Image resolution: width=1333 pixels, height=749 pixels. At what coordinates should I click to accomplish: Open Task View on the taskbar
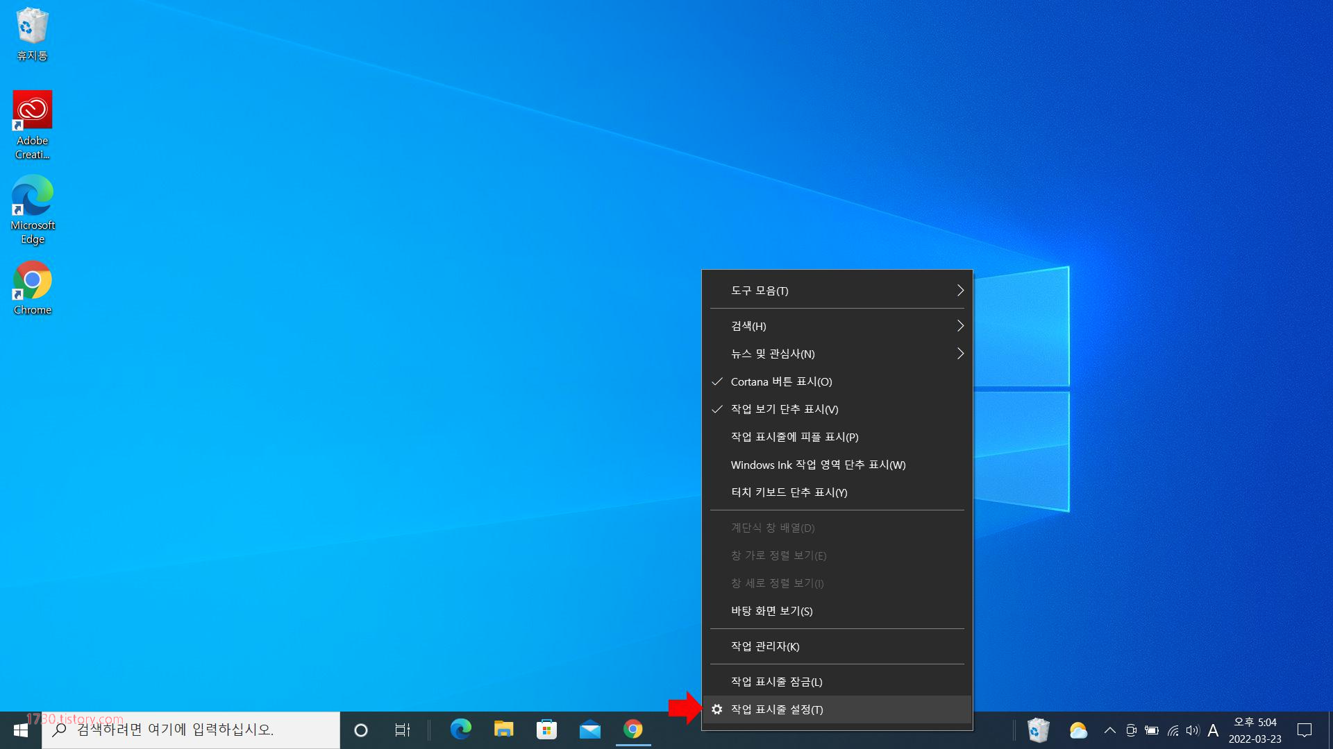(x=402, y=730)
